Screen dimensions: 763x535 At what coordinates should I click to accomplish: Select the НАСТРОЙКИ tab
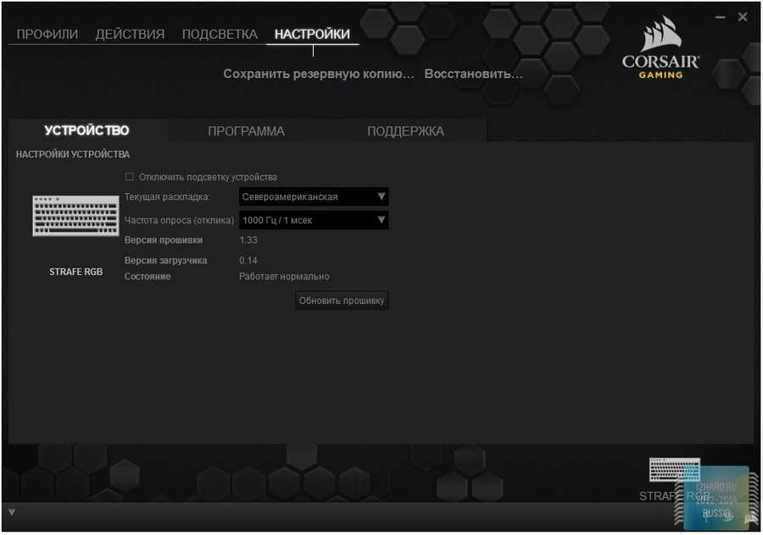click(x=312, y=35)
